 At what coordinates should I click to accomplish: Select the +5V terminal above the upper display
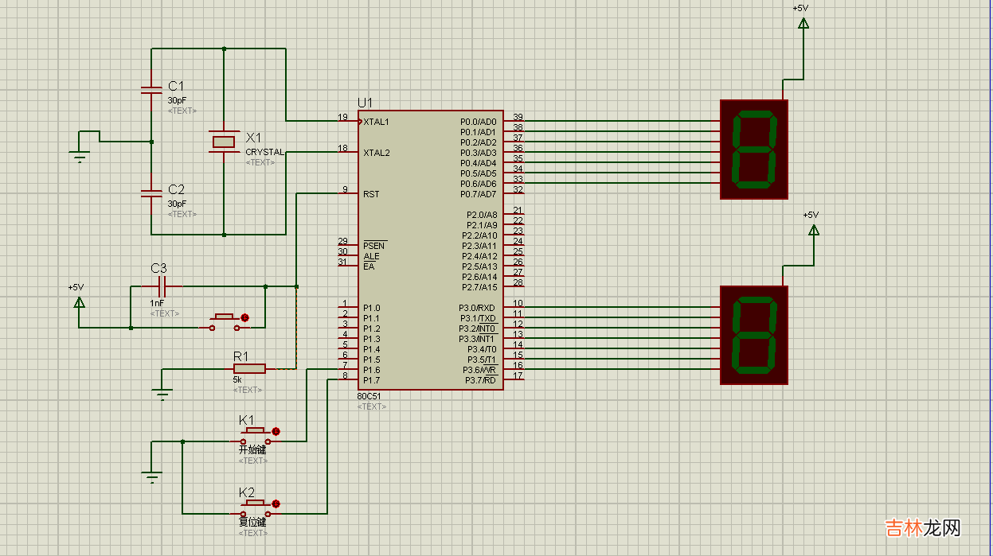pos(803,22)
